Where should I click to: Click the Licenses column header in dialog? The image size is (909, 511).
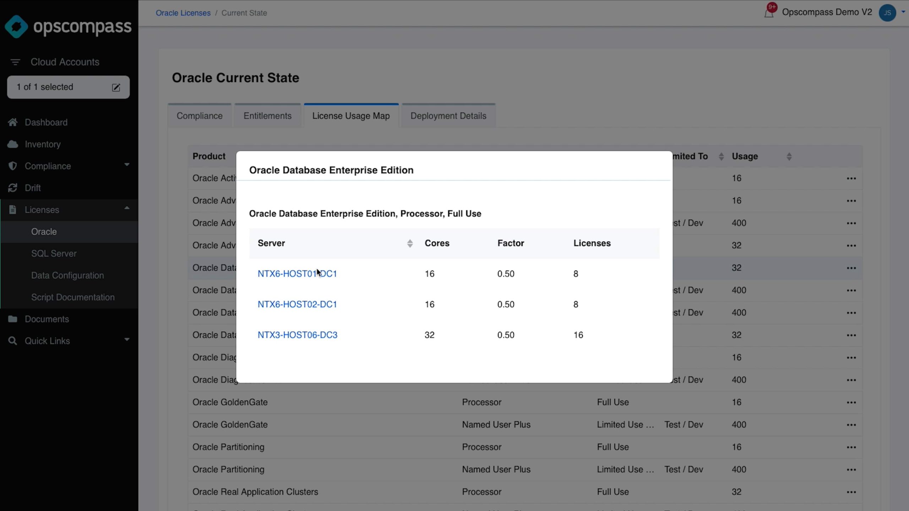pyautogui.click(x=592, y=243)
